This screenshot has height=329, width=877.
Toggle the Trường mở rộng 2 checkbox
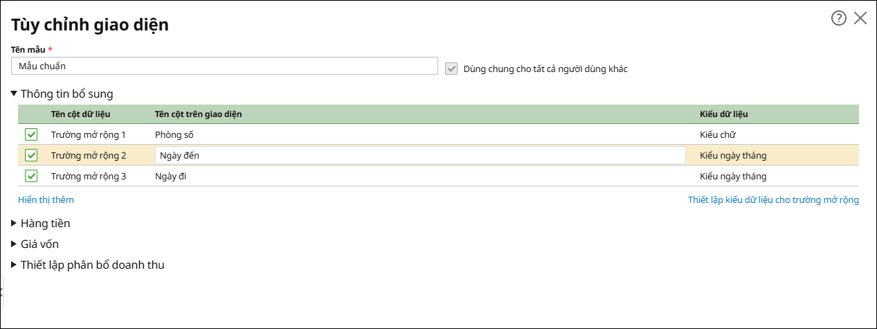point(31,155)
